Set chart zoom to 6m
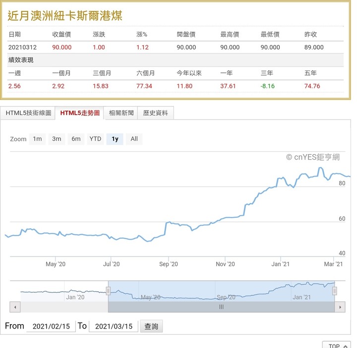The width and height of the screenshot is (357, 348). [76, 139]
